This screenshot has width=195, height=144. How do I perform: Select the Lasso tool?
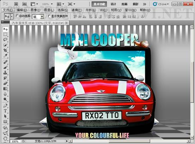(x=5, y=40)
